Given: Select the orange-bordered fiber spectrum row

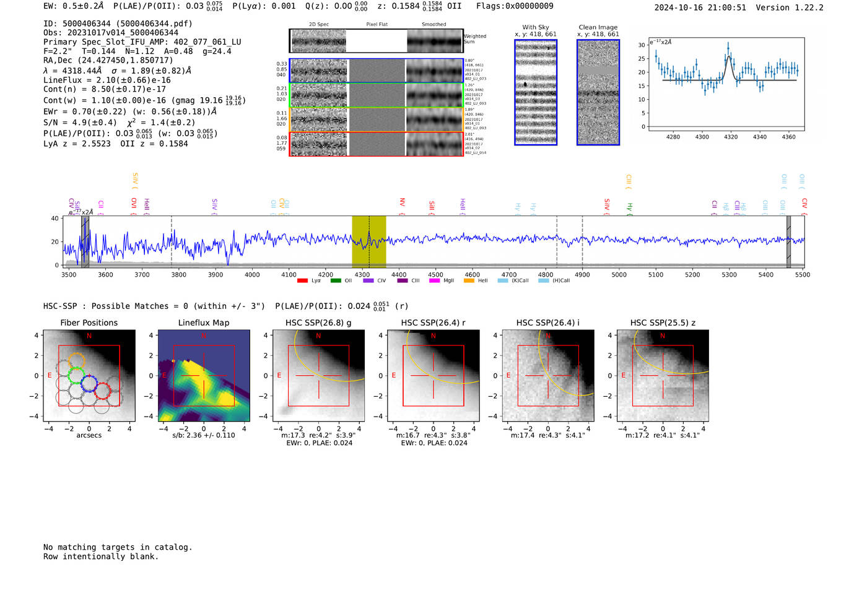Looking at the screenshot, I should point(377,119).
